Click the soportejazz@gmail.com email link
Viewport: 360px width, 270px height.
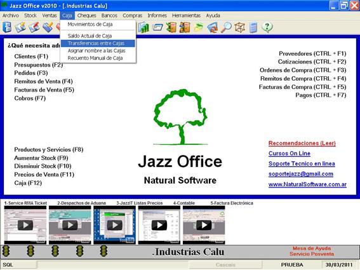tap(301, 174)
